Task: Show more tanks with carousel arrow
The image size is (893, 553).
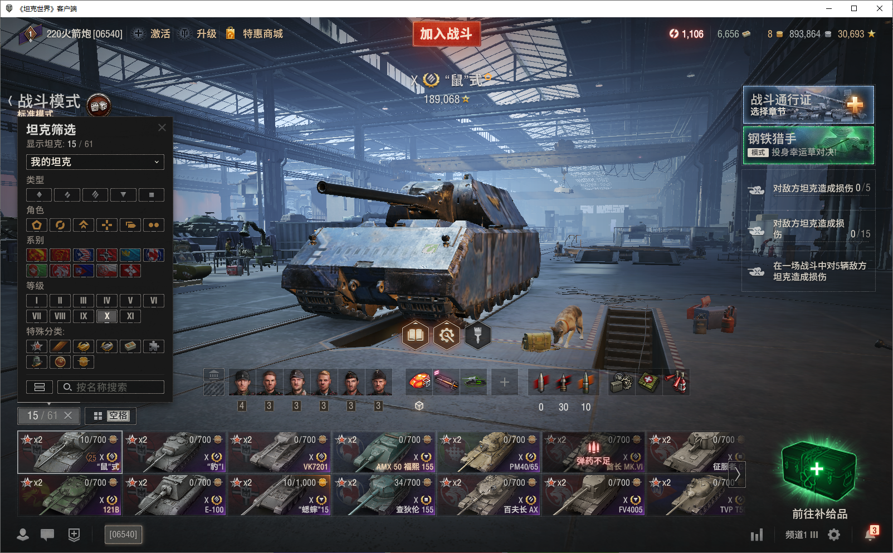Action: tap(738, 474)
